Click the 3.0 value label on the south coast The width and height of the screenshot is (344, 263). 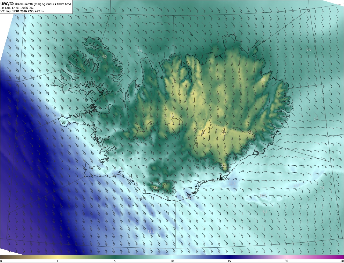point(155,188)
